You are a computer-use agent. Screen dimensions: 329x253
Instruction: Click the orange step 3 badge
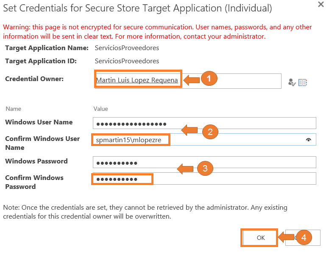pos(205,169)
